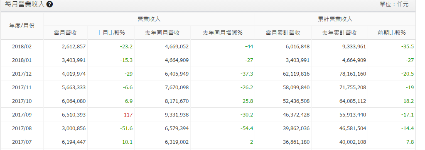
Task: Click the 2,612,857 monthly revenue value
Action: tap(74, 47)
